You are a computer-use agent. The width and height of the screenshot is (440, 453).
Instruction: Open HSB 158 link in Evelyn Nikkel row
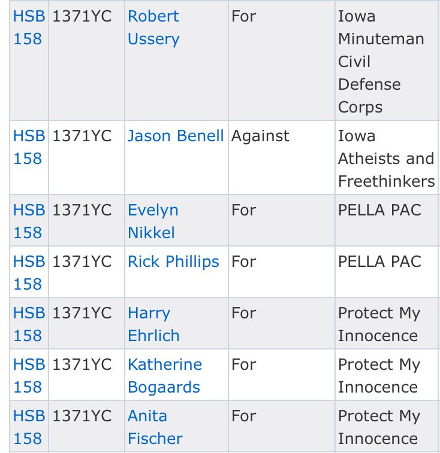coord(29,221)
